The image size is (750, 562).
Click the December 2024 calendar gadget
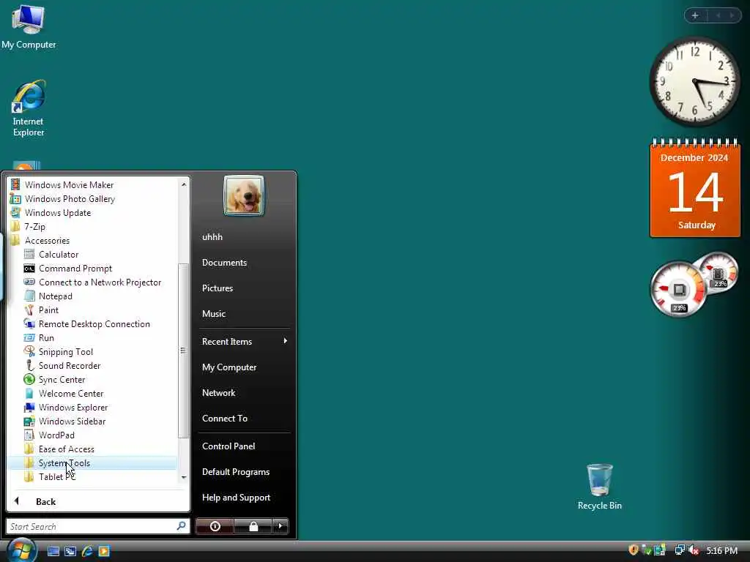pyautogui.click(x=694, y=188)
